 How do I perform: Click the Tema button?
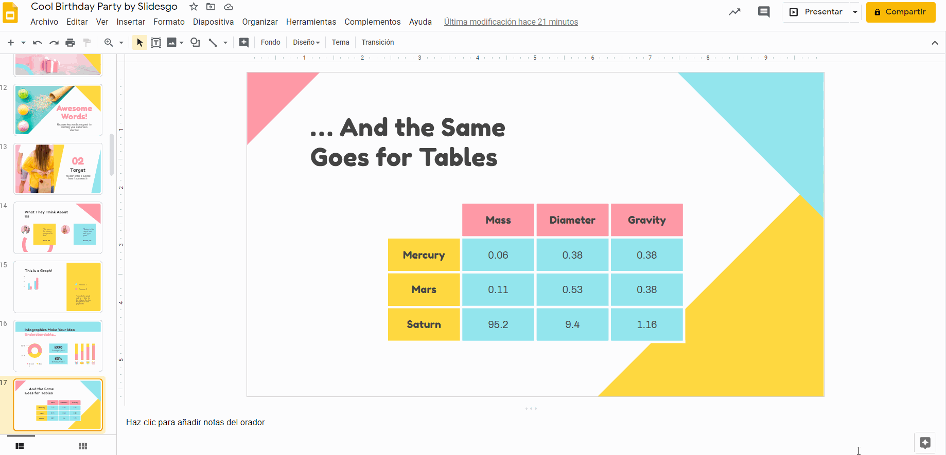[340, 43]
